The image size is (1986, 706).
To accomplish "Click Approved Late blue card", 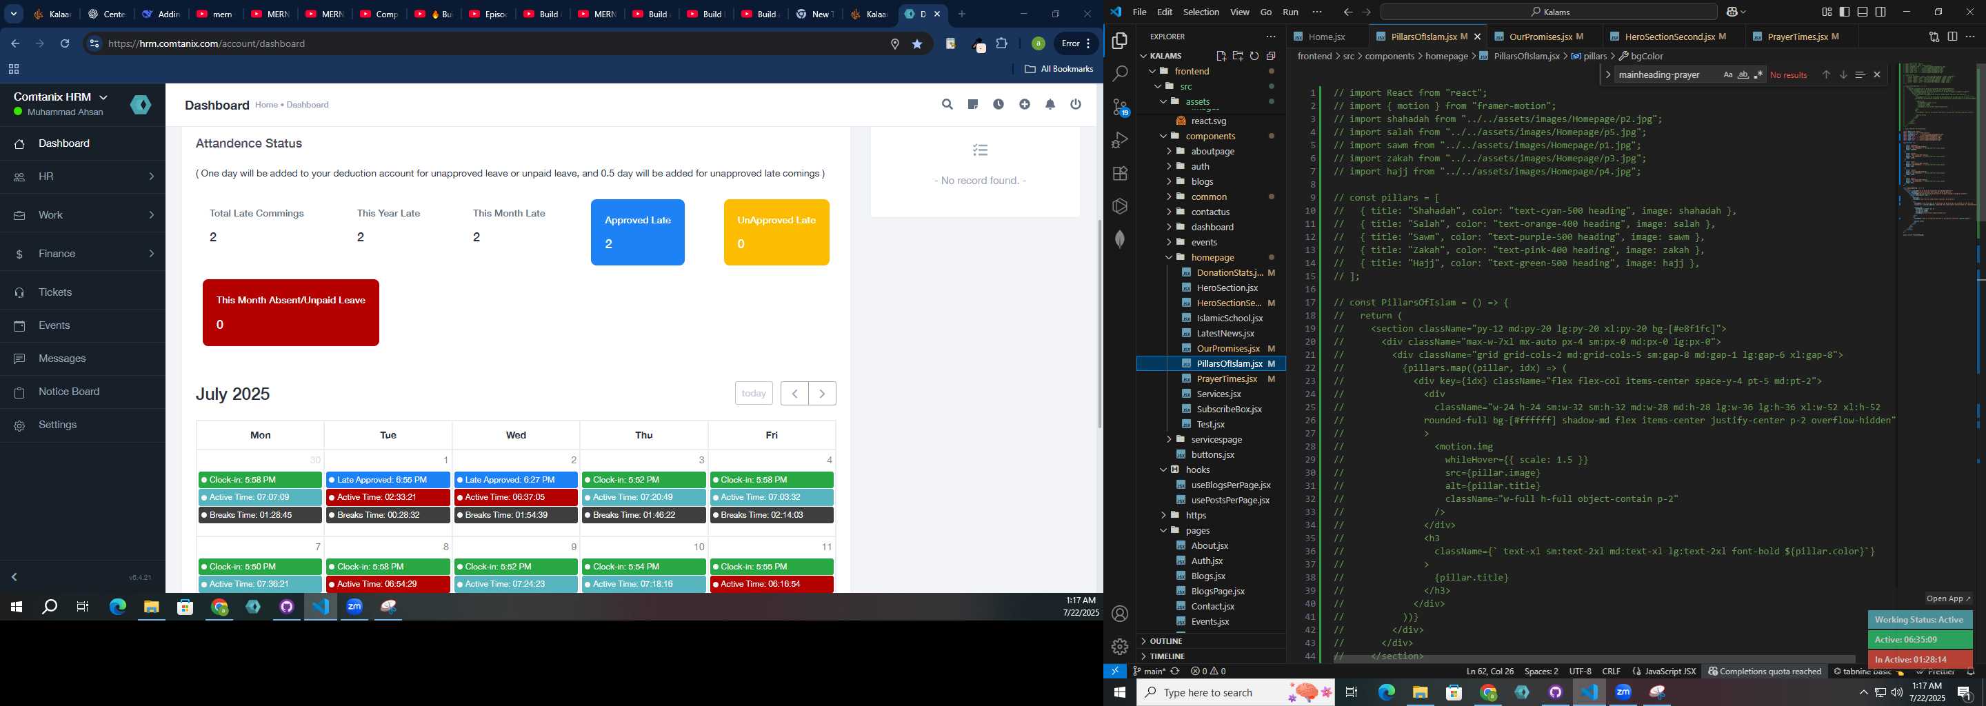I will (x=638, y=232).
